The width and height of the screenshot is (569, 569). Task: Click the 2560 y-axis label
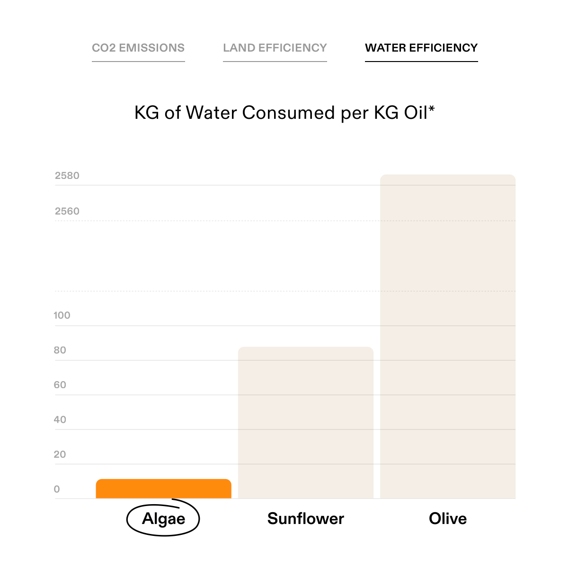67,211
